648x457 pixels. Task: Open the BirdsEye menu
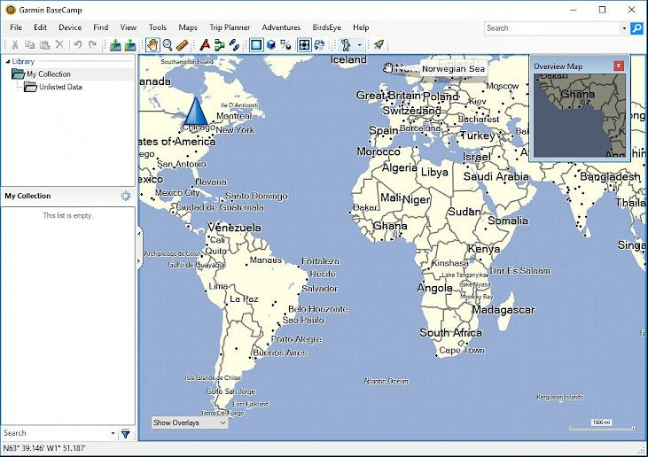tap(326, 27)
